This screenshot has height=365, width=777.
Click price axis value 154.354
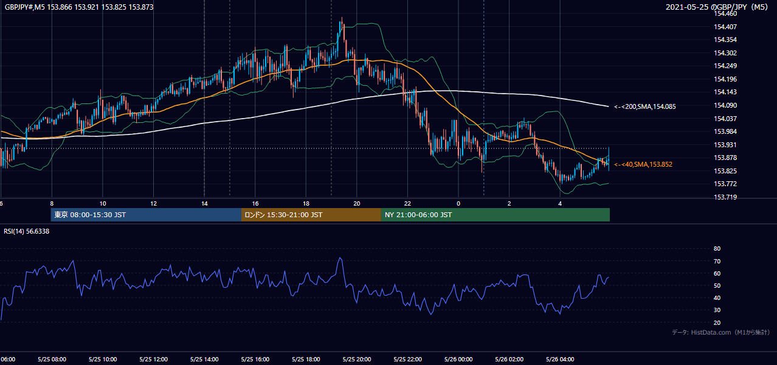[x=725, y=40]
